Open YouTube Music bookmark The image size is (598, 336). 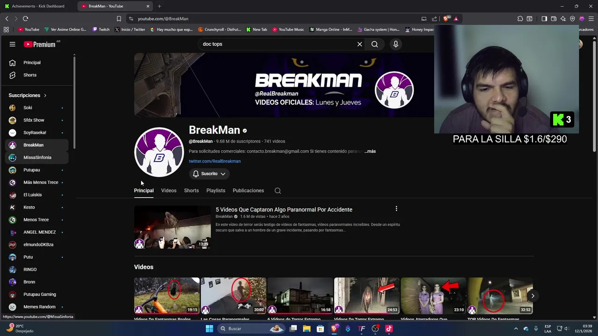288,29
